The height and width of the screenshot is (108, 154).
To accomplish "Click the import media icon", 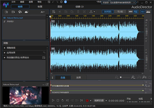I will pos(6,12).
